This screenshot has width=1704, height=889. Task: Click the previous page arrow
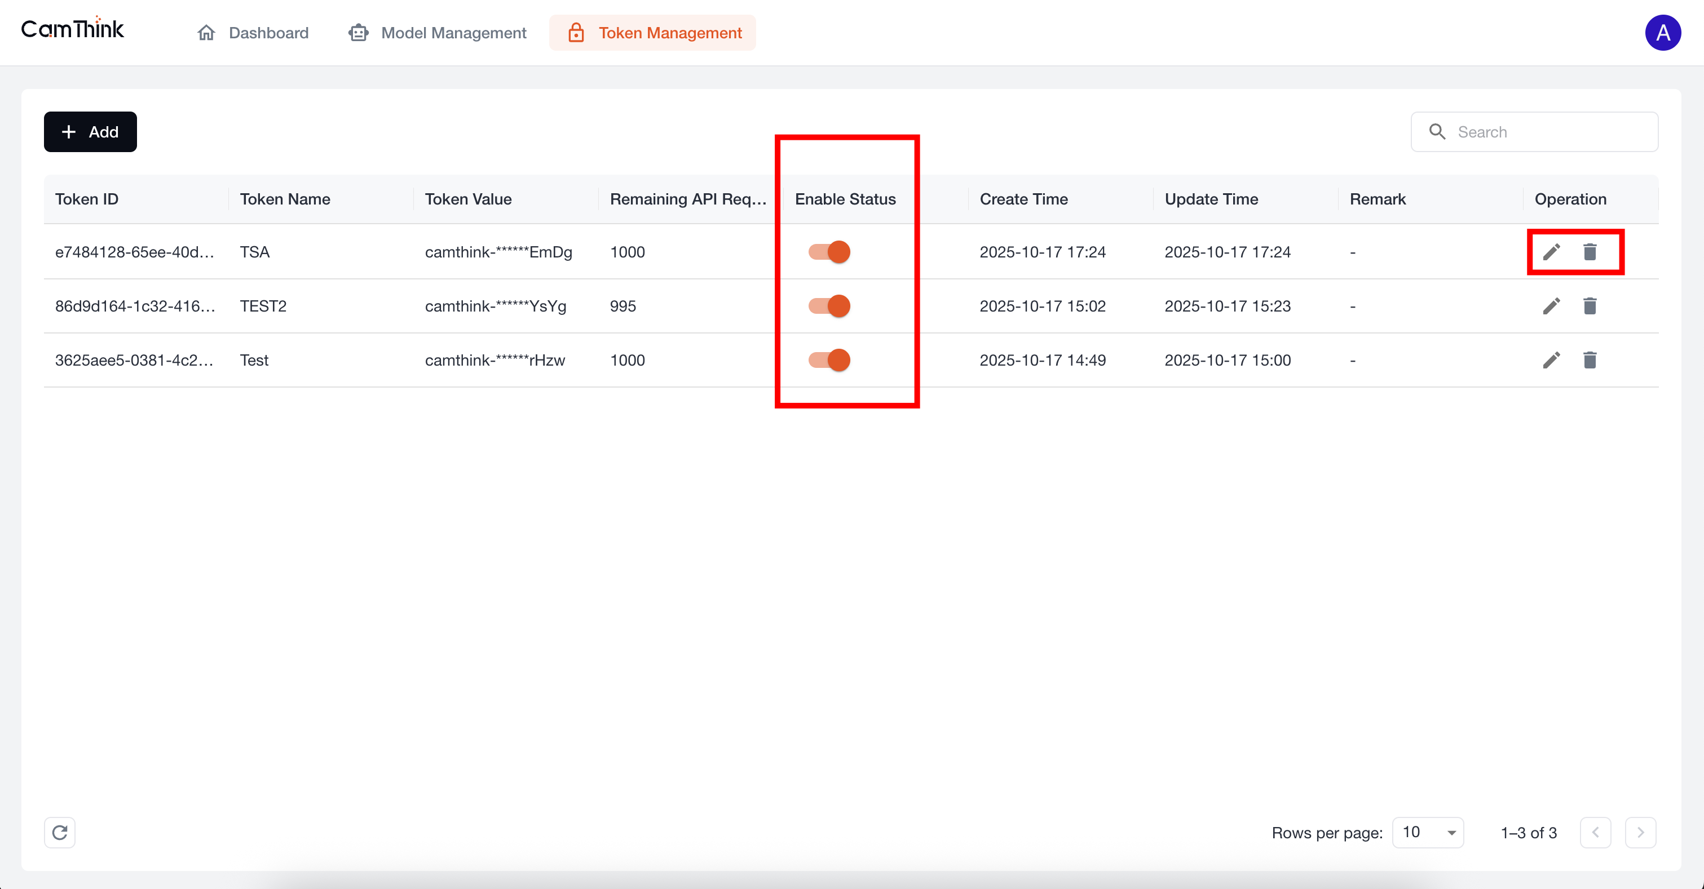1596,833
